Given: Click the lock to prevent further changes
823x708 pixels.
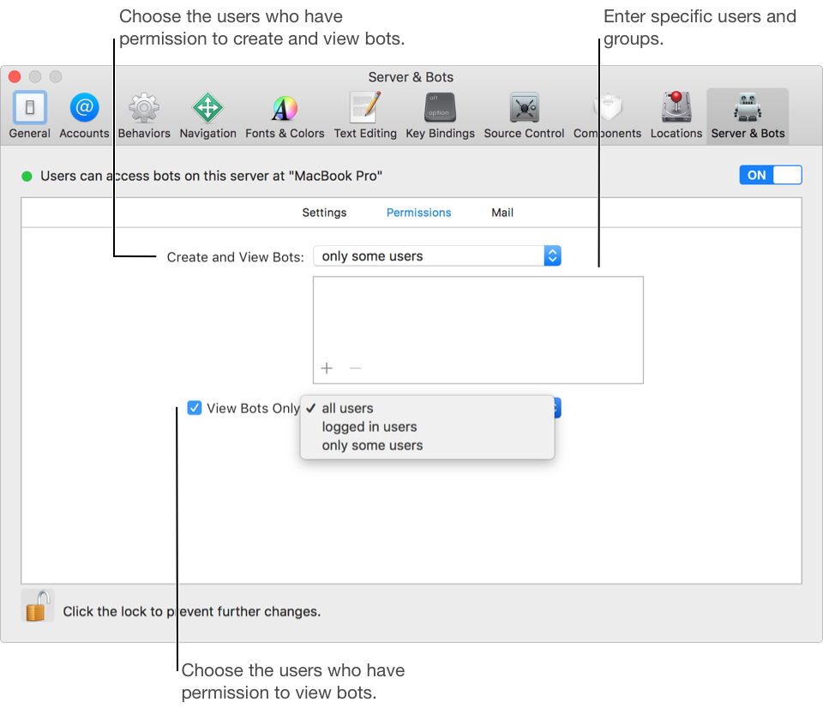Looking at the screenshot, I should 36,605.
